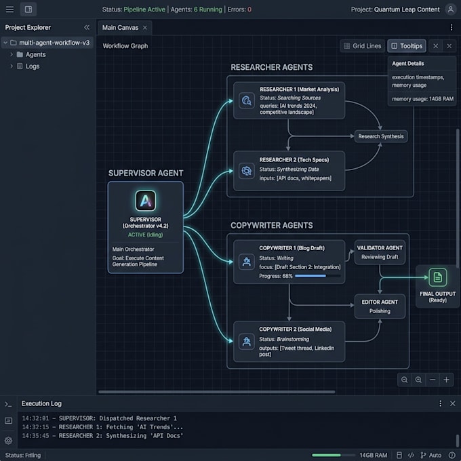Select the Validator Agent node
The height and width of the screenshot is (461, 461).
(380, 252)
